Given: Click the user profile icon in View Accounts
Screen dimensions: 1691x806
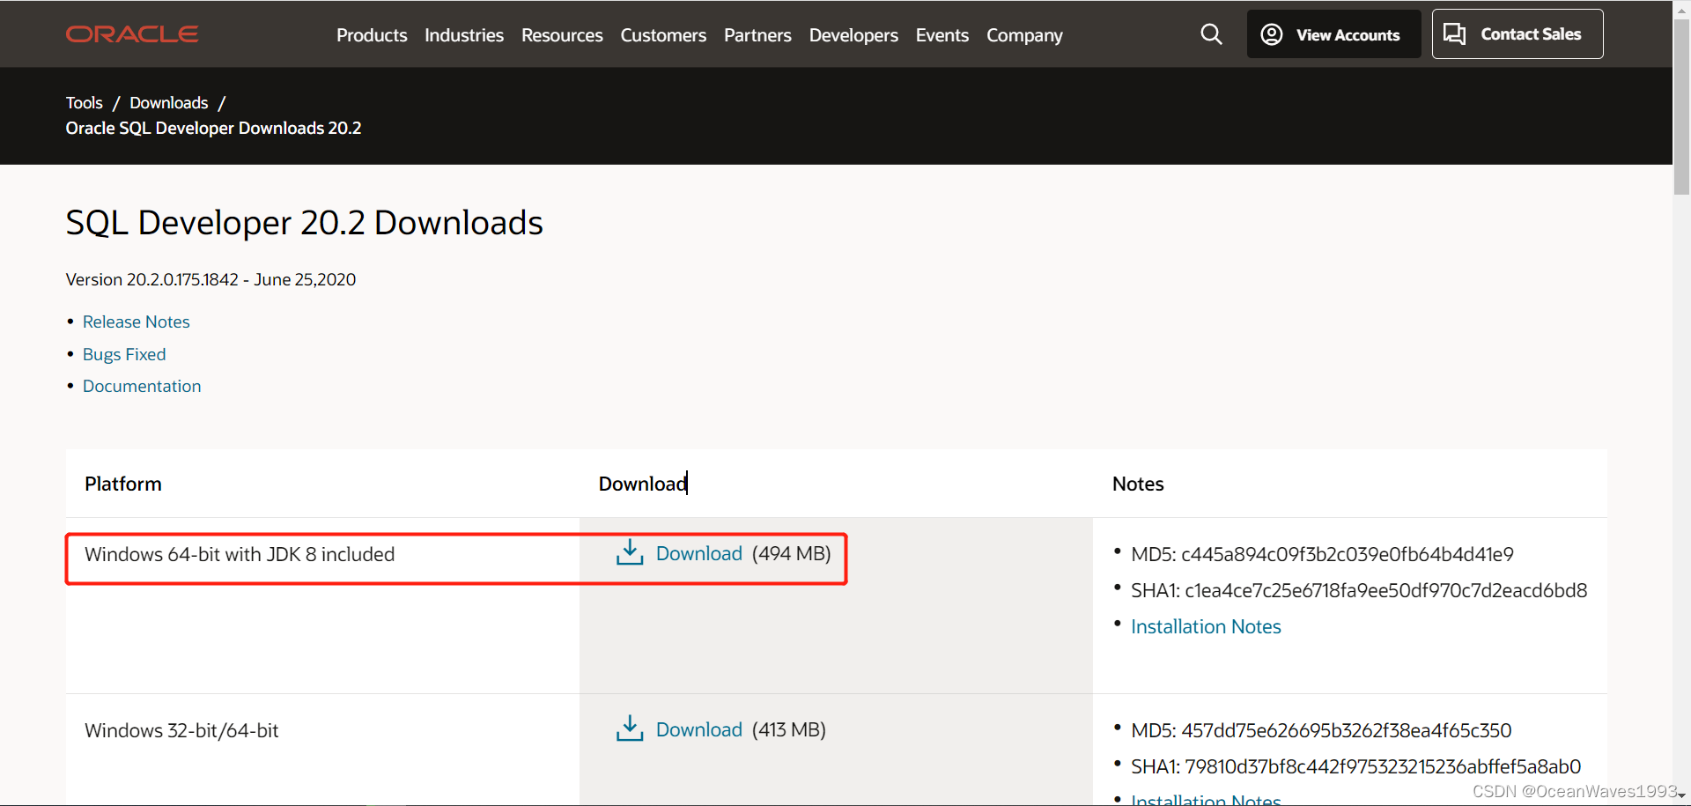Looking at the screenshot, I should (x=1272, y=34).
